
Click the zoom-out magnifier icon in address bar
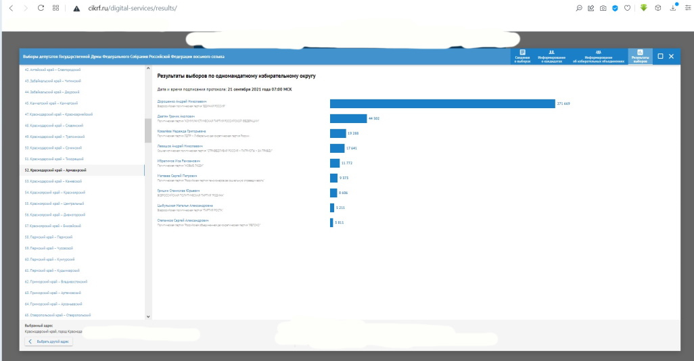[579, 8]
